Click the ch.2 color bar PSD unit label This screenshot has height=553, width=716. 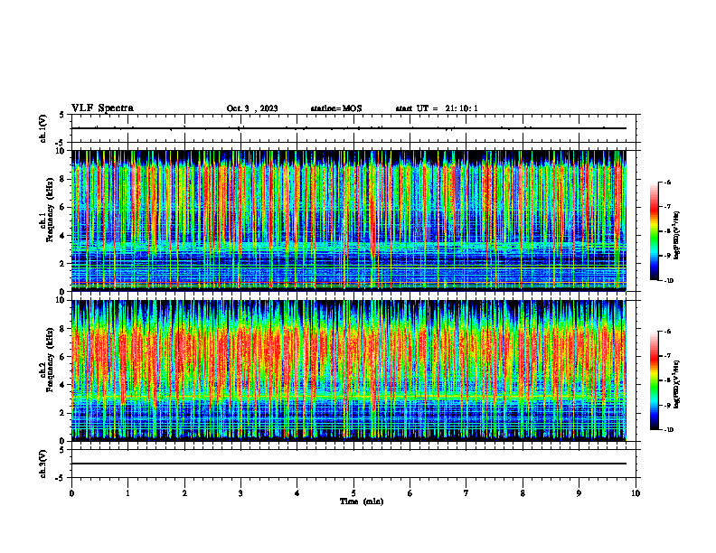677,384
